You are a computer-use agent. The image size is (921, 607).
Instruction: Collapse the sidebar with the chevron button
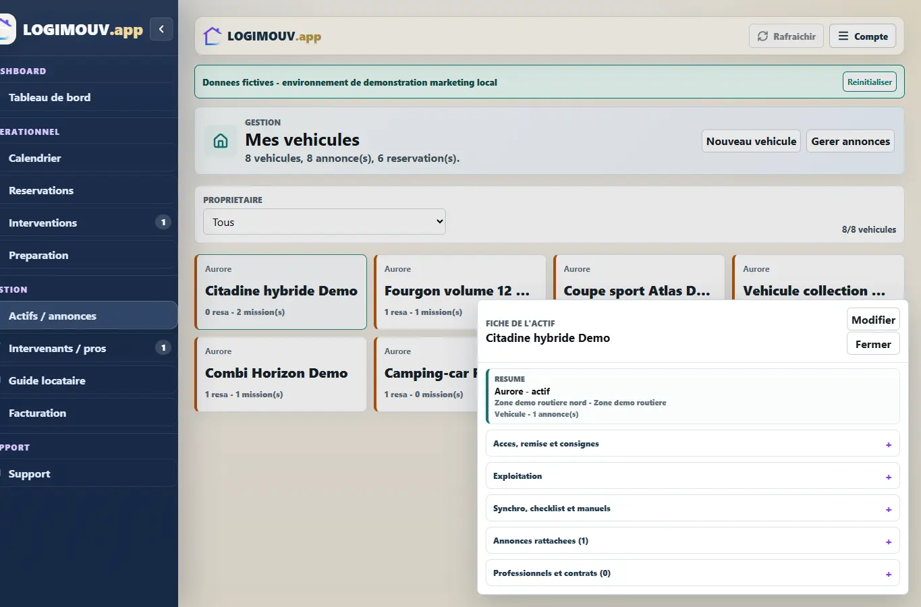(x=161, y=29)
